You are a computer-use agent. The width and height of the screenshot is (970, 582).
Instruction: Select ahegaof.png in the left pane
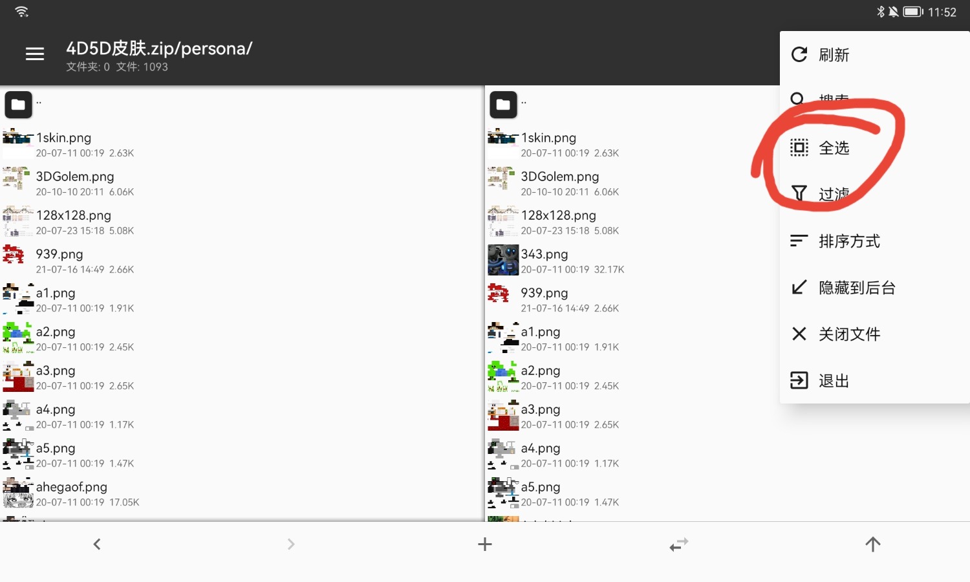pyautogui.click(x=242, y=493)
